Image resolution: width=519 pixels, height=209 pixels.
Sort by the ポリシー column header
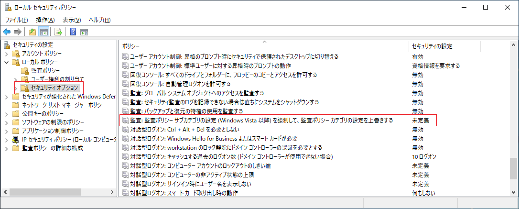264,46
